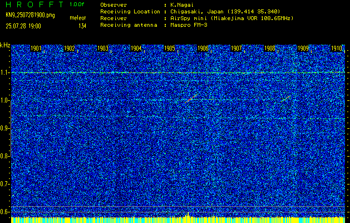Click the kHz axis unit label

pos(5,45)
